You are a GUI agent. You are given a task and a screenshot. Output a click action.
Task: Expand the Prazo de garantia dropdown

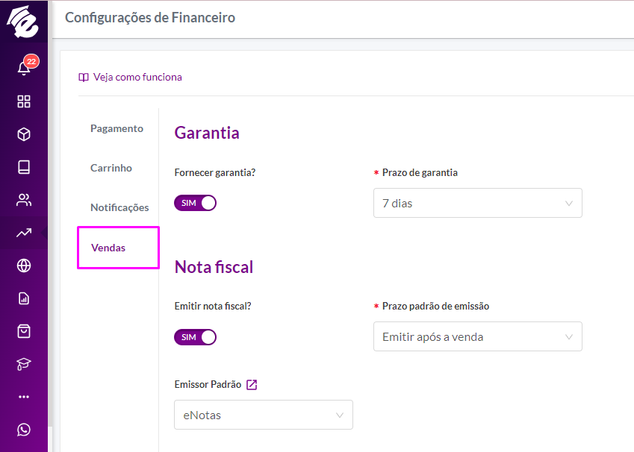point(477,203)
